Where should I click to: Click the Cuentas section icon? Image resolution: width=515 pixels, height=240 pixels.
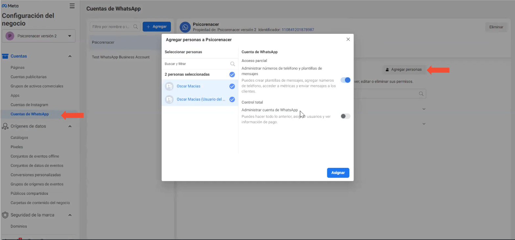(5, 56)
